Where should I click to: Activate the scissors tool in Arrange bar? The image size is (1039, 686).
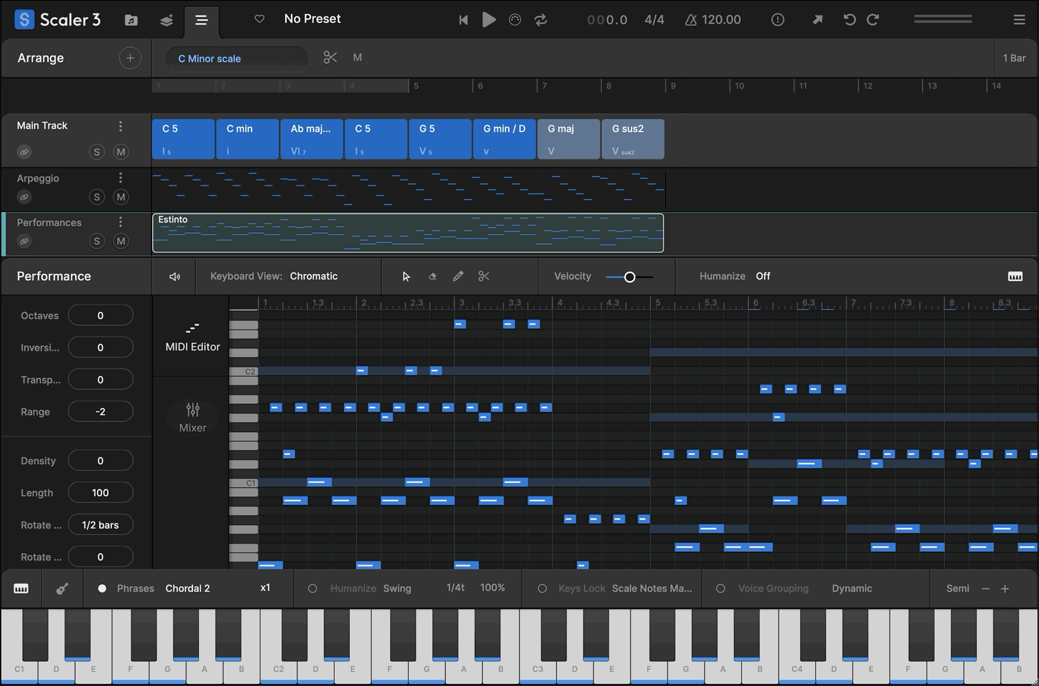(330, 58)
